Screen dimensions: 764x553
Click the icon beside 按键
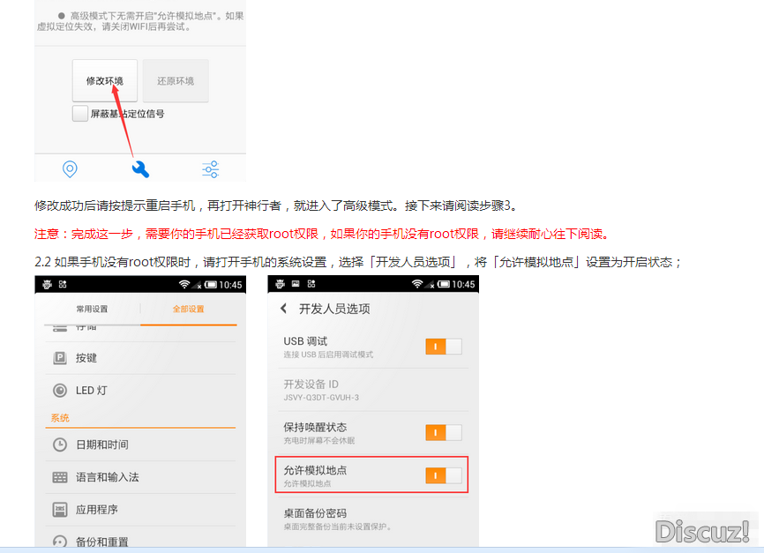click(60, 358)
